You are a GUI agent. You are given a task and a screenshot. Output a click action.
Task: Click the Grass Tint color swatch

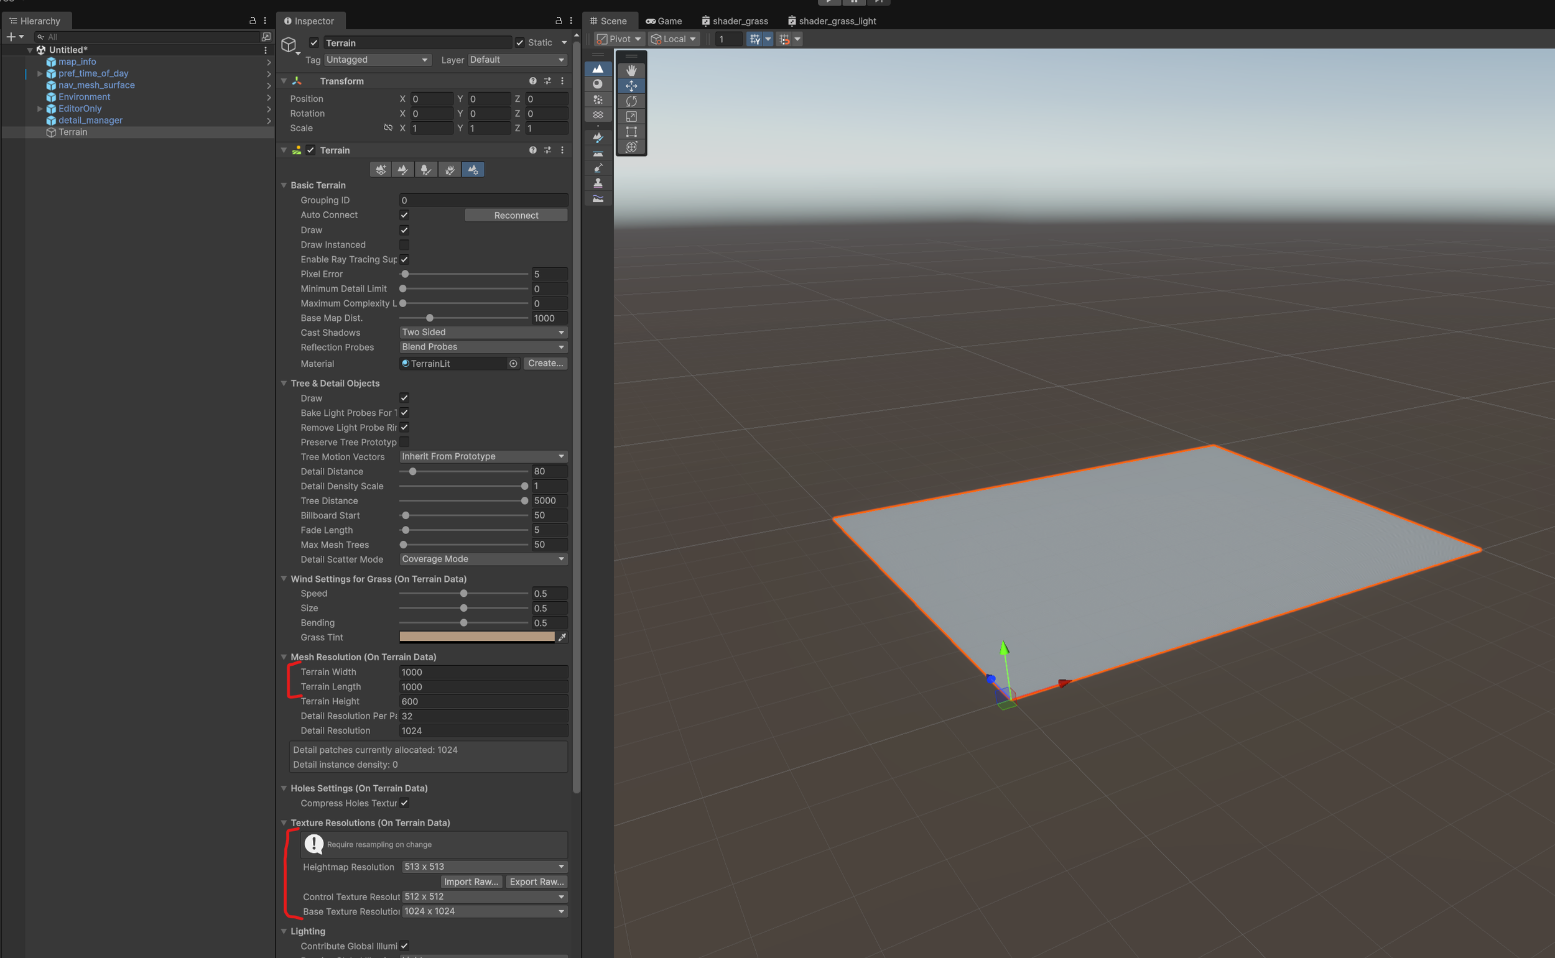pyautogui.click(x=476, y=637)
